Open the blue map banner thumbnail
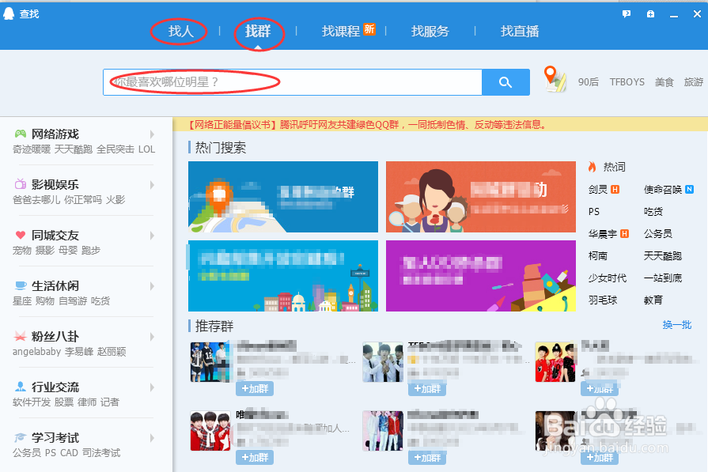Viewport: 708px width, 472px height. point(283,197)
